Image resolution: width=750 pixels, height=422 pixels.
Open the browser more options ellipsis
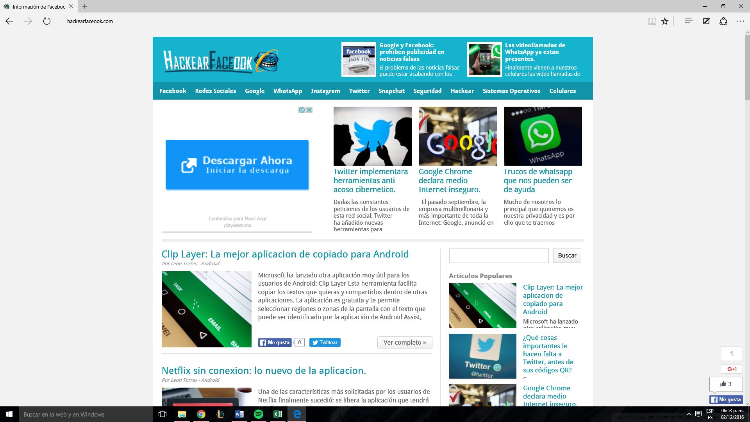pos(741,21)
